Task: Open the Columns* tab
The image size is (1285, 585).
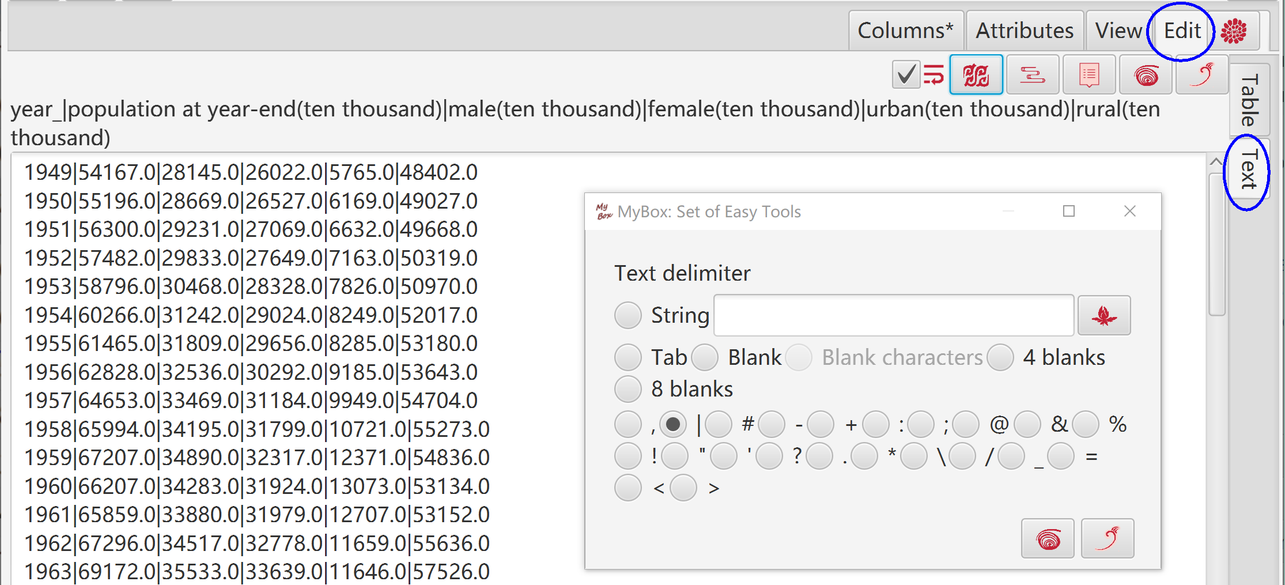Action: click(906, 31)
